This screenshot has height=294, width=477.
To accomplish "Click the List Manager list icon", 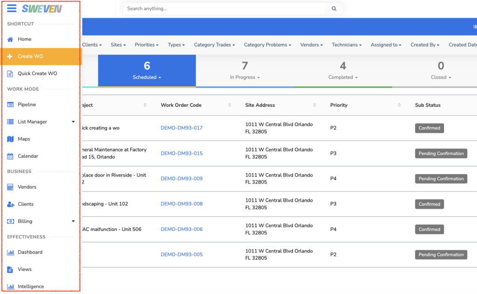I will [x=10, y=122].
